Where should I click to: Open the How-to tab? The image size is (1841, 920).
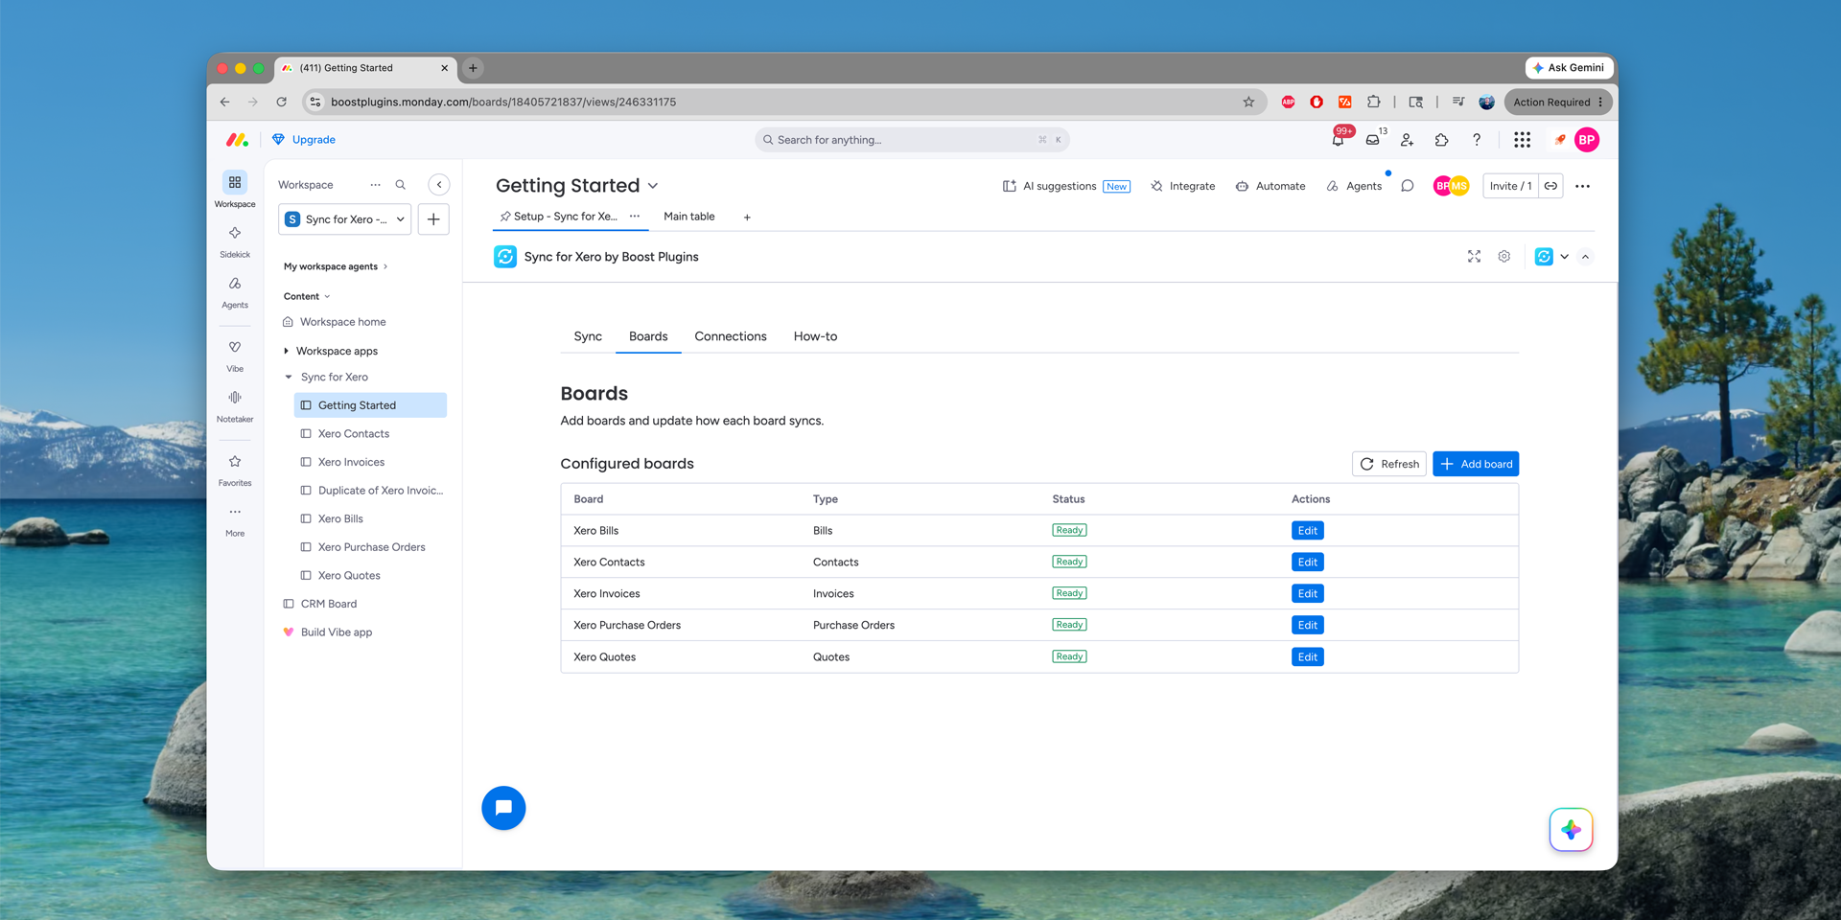815,336
